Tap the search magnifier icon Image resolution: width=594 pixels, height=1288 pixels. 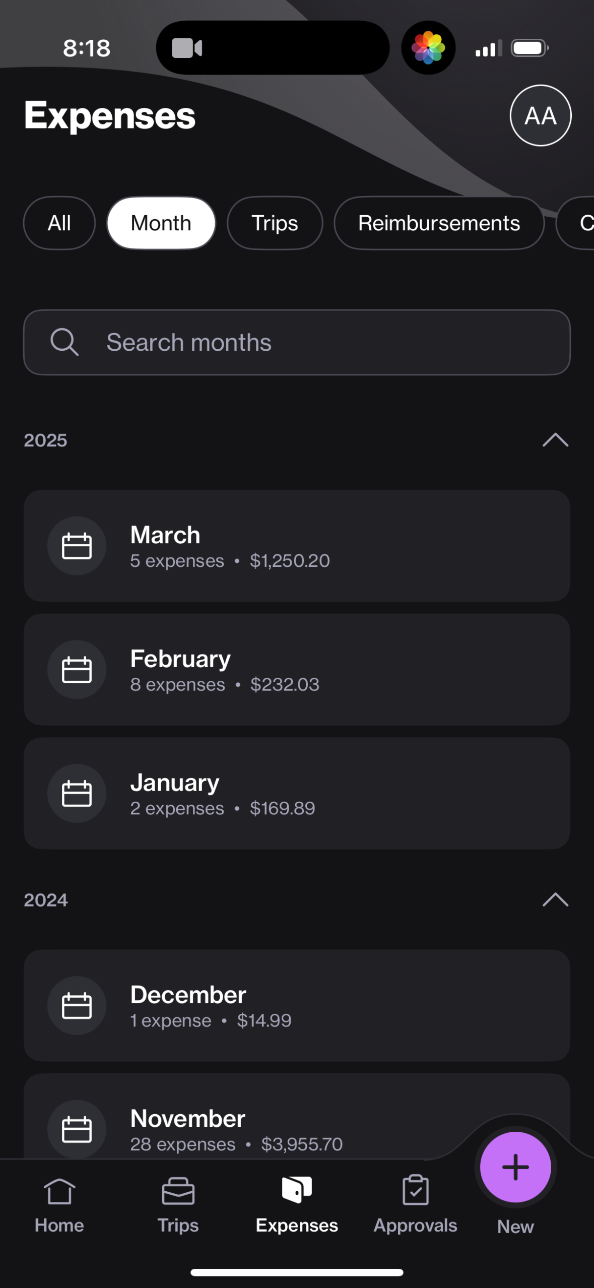pos(64,342)
